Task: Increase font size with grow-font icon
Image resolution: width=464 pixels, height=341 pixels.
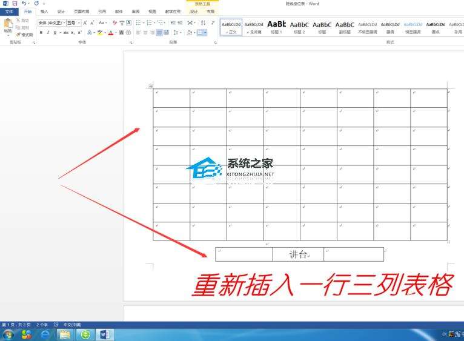Action: tap(85, 23)
